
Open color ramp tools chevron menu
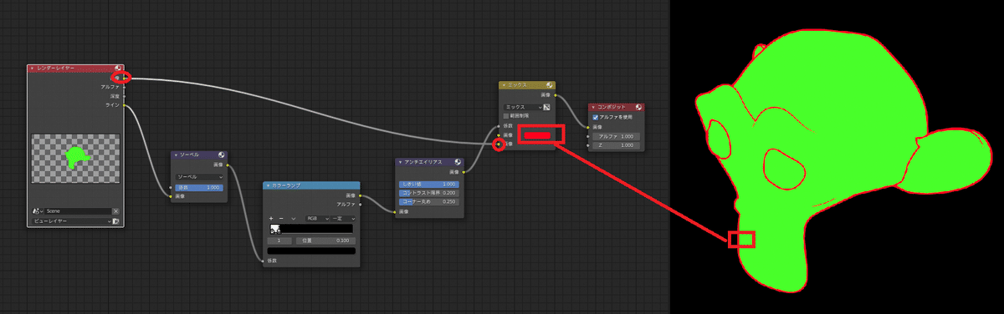[294, 218]
